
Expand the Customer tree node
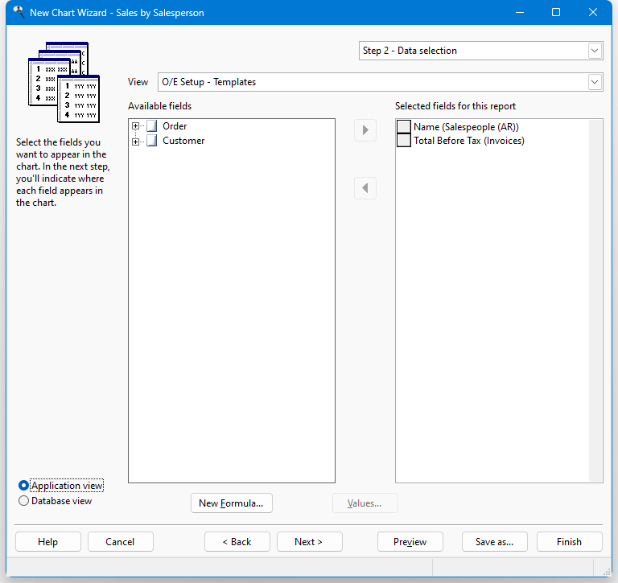click(x=135, y=142)
